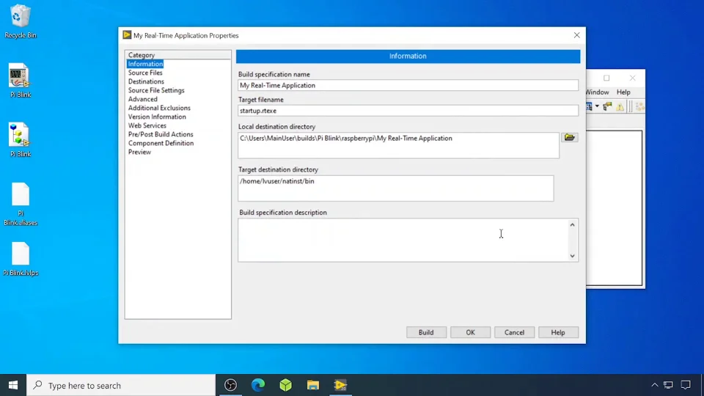Click the green cube taskbar icon
The width and height of the screenshot is (704, 396).
point(286,385)
